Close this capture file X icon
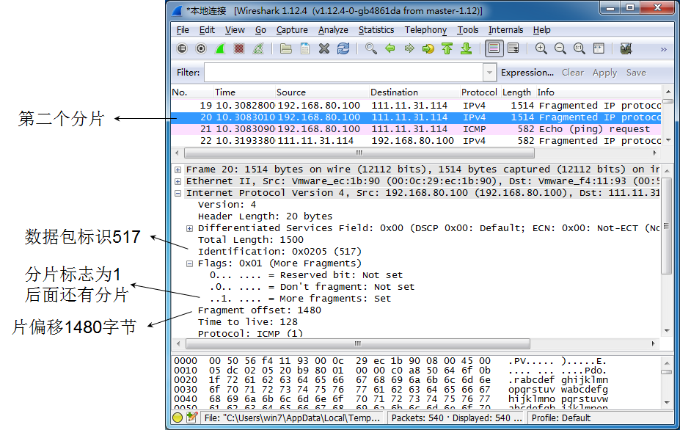The height and width of the screenshot is (430, 680). [324, 48]
